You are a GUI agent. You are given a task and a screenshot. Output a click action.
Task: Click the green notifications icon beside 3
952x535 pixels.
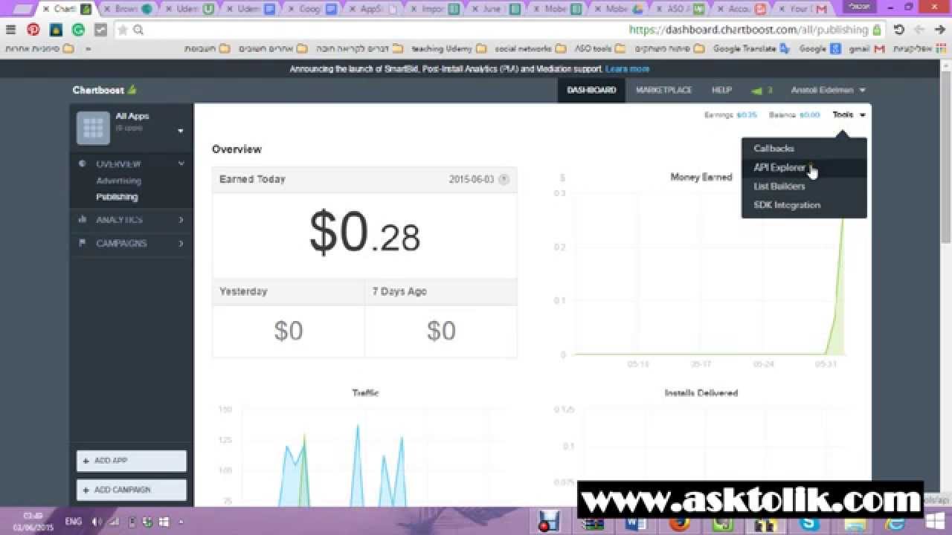click(757, 91)
